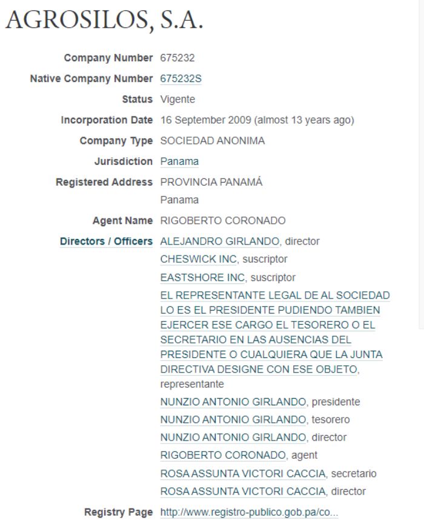This screenshot has height=520, width=424.
Task: Click the Vigente status value
Action: (x=177, y=99)
